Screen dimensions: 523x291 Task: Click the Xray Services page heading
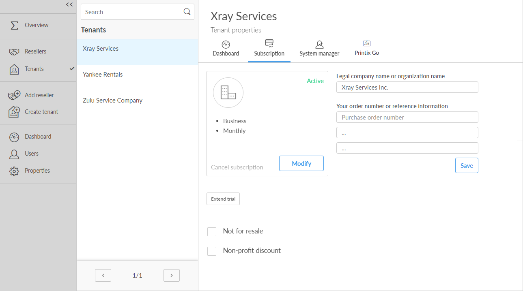pos(243,16)
